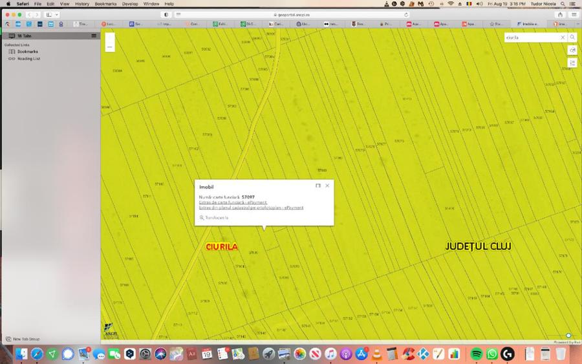582x364 pixels.
Task: Toggle the Safari sidebar button
Action: click(x=49, y=14)
